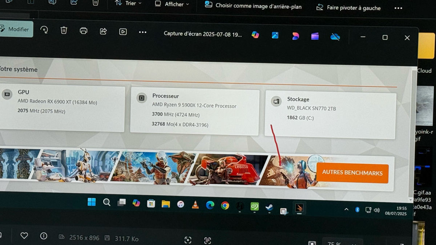Click Faire pivoter à gauche in File Explorer
The width and height of the screenshot is (436, 245).
[x=349, y=7]
